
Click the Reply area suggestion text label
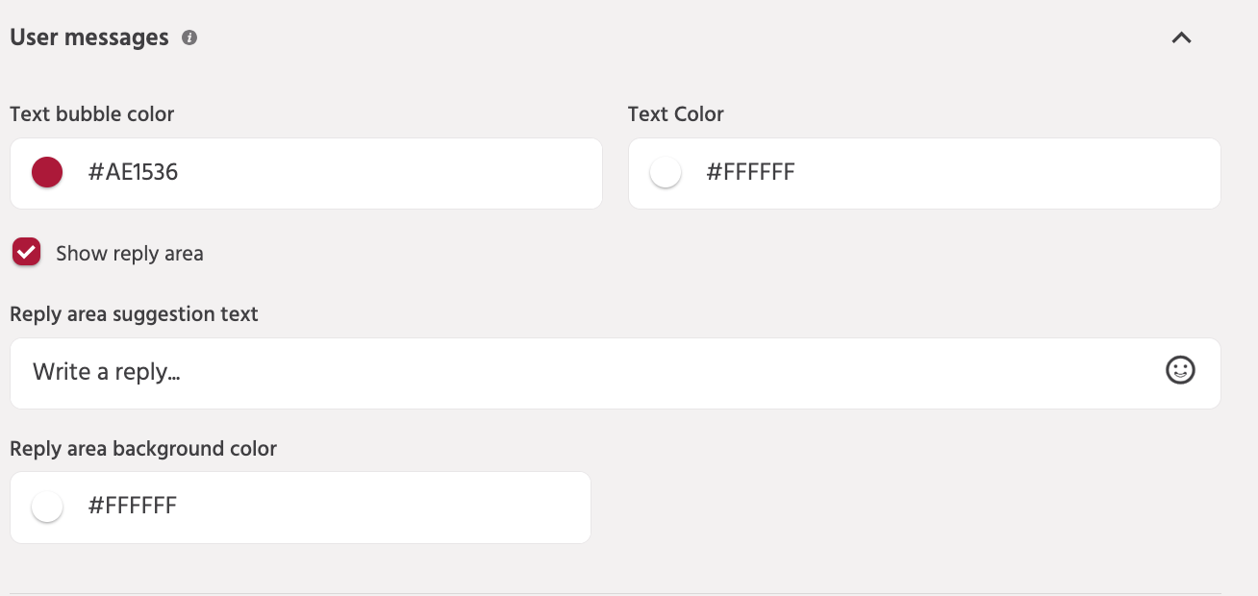pyautogui.click(x=134, y=313)
